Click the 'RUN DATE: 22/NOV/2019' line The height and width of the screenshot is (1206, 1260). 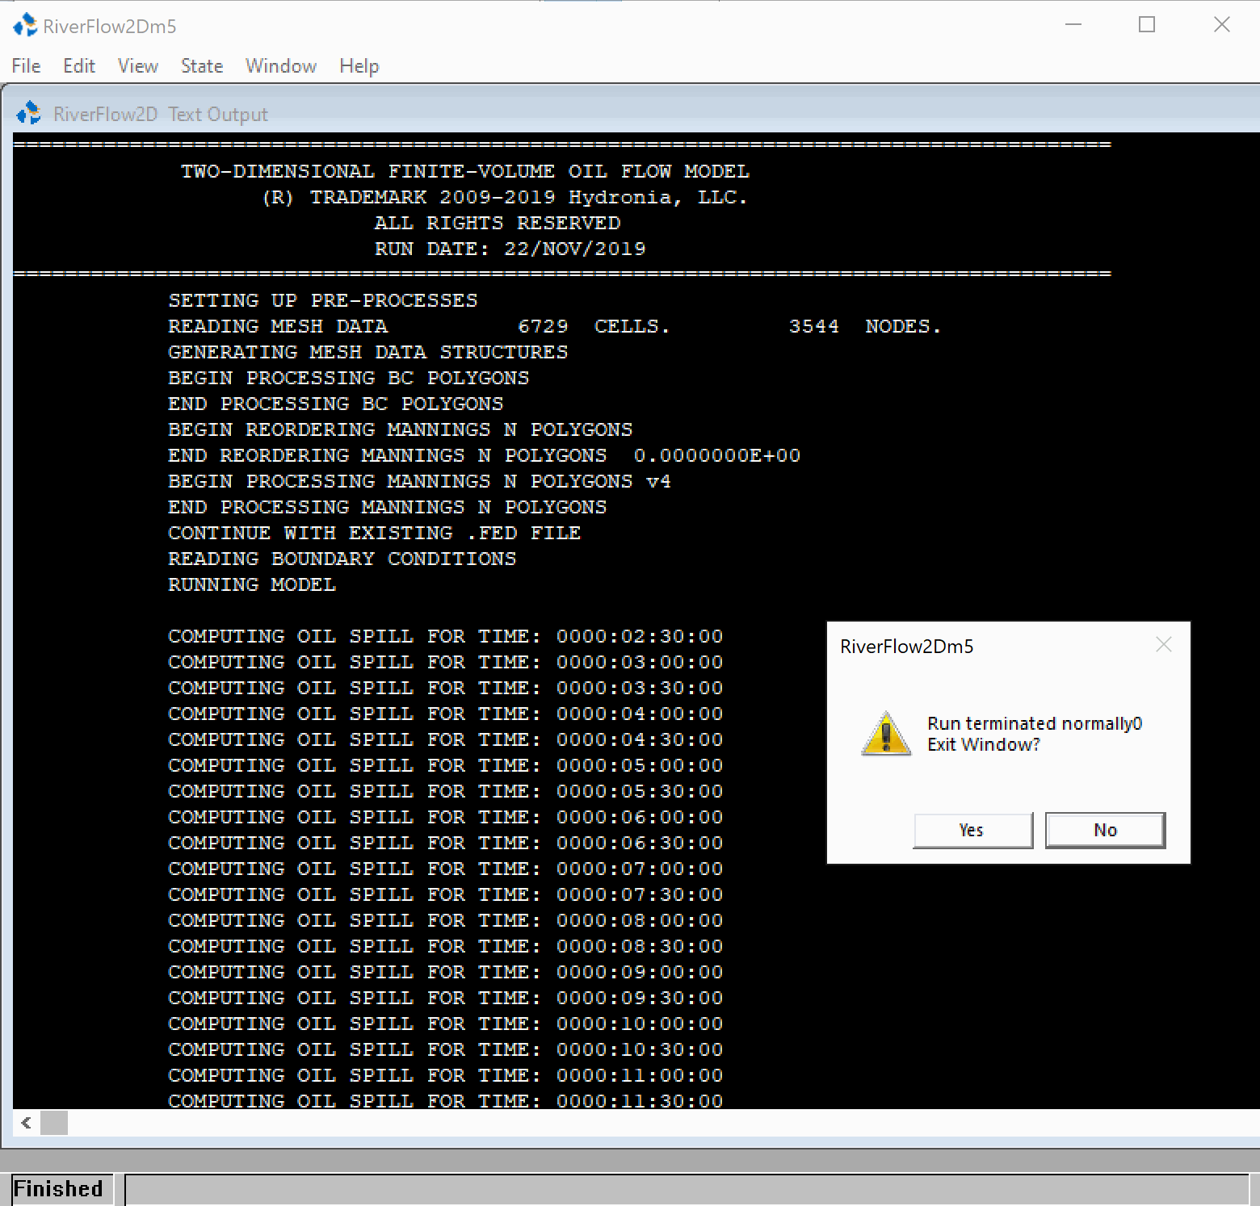pos(510,249)
